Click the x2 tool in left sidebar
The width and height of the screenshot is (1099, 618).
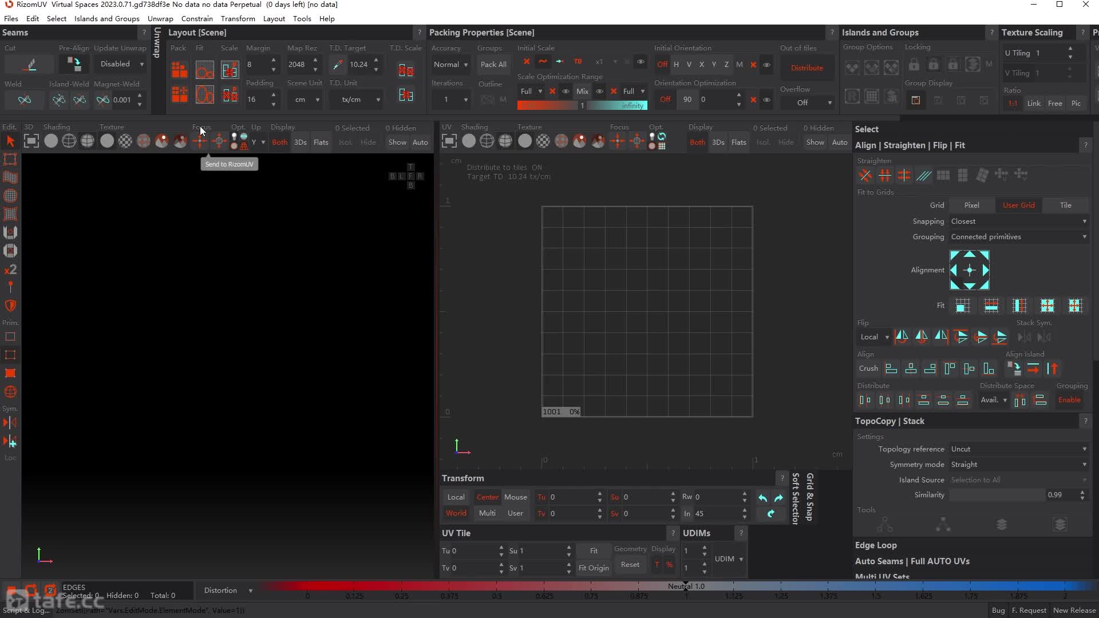10,270
